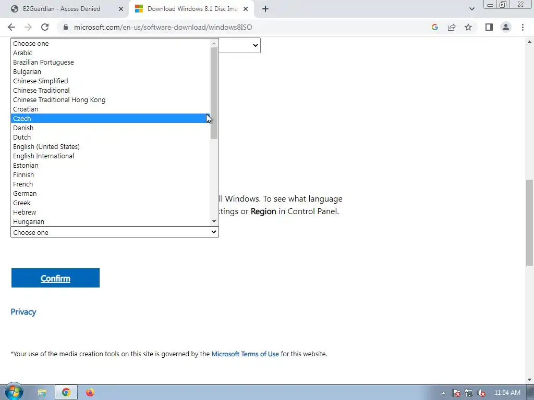The height and width of the screenshot is (400, 534).
Task: Select the 'Choose one' list entry at the top
Action: click(111, 44)
